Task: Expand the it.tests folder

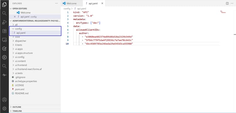Action: [x=35, y=45]
